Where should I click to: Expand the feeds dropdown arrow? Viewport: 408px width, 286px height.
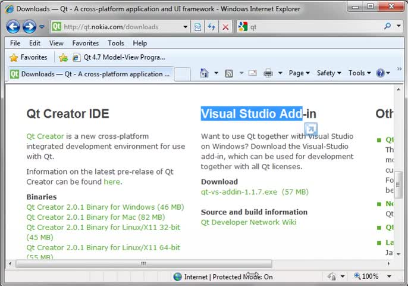coord(241,73)
